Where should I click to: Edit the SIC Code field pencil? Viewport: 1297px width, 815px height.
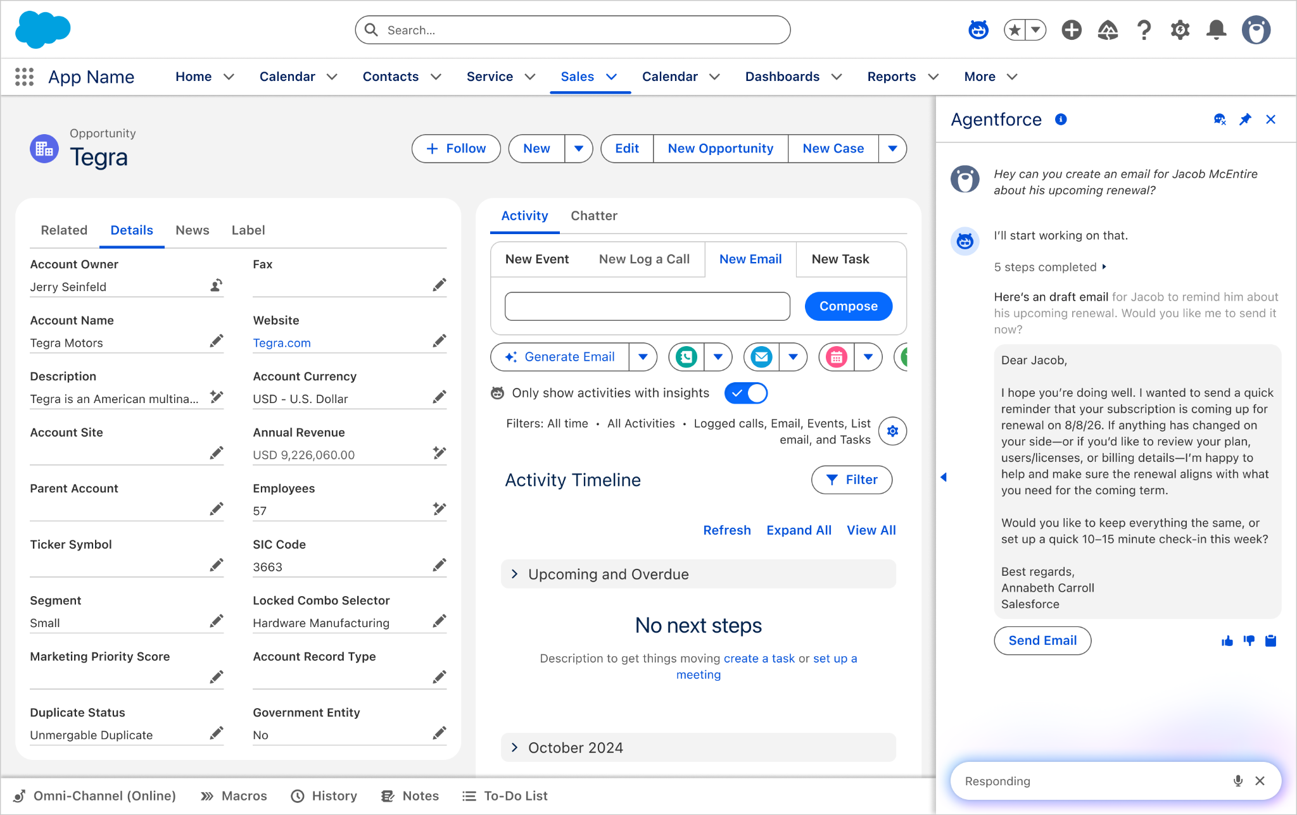(440, 565)
